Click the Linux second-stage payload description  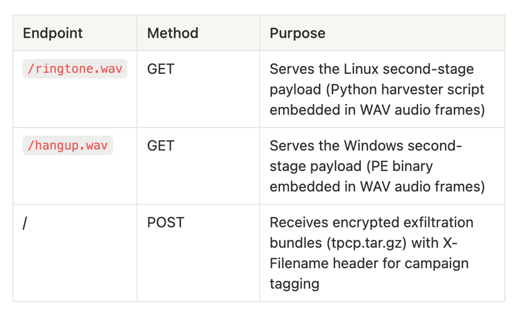point(371,69)
